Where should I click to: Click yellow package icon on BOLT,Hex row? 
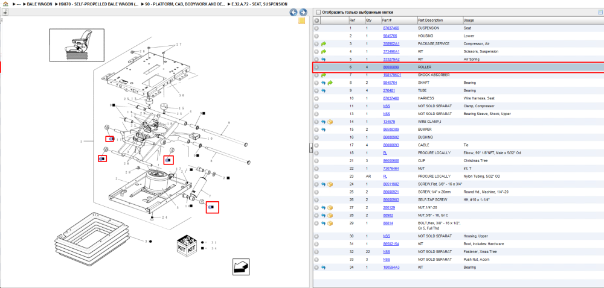click(330, 223)
